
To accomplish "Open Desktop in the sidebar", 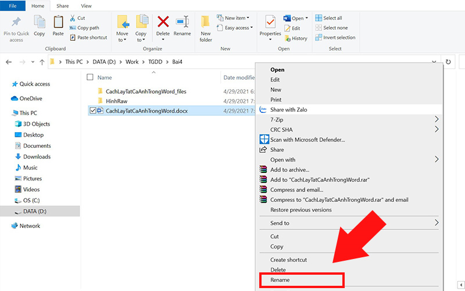I will click(x=29, y=135).
